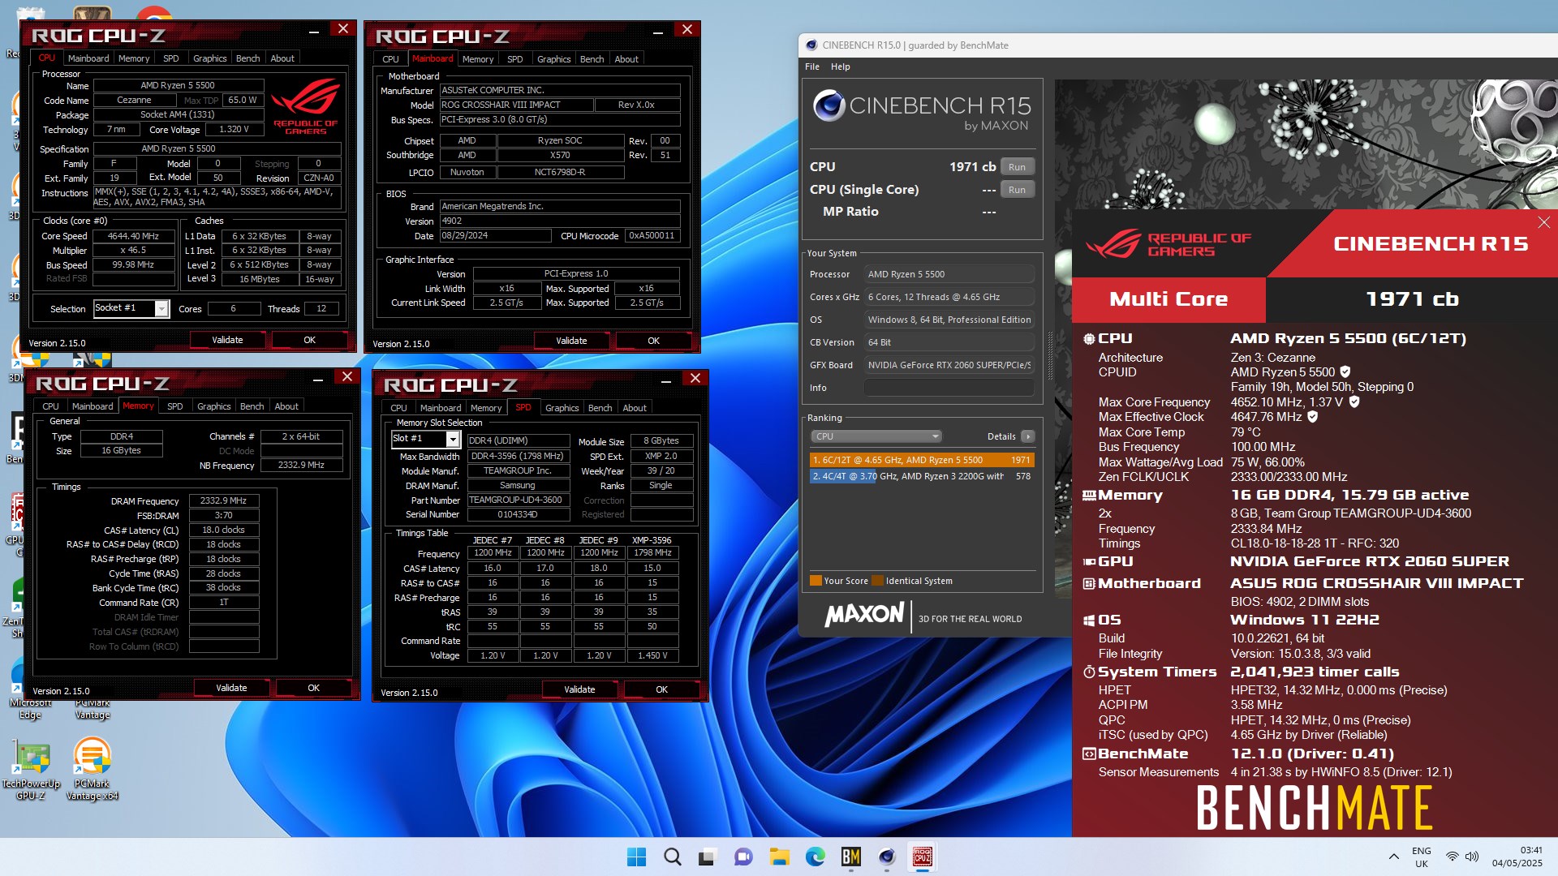This screenshot has height=876, width=1558.
Task: Click Memory tab in SPD window
Action: click(486, 408)
